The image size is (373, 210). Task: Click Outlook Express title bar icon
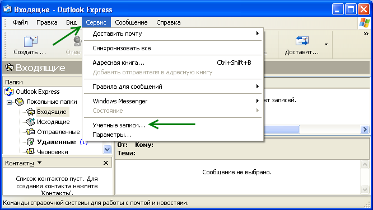[7, 9]
